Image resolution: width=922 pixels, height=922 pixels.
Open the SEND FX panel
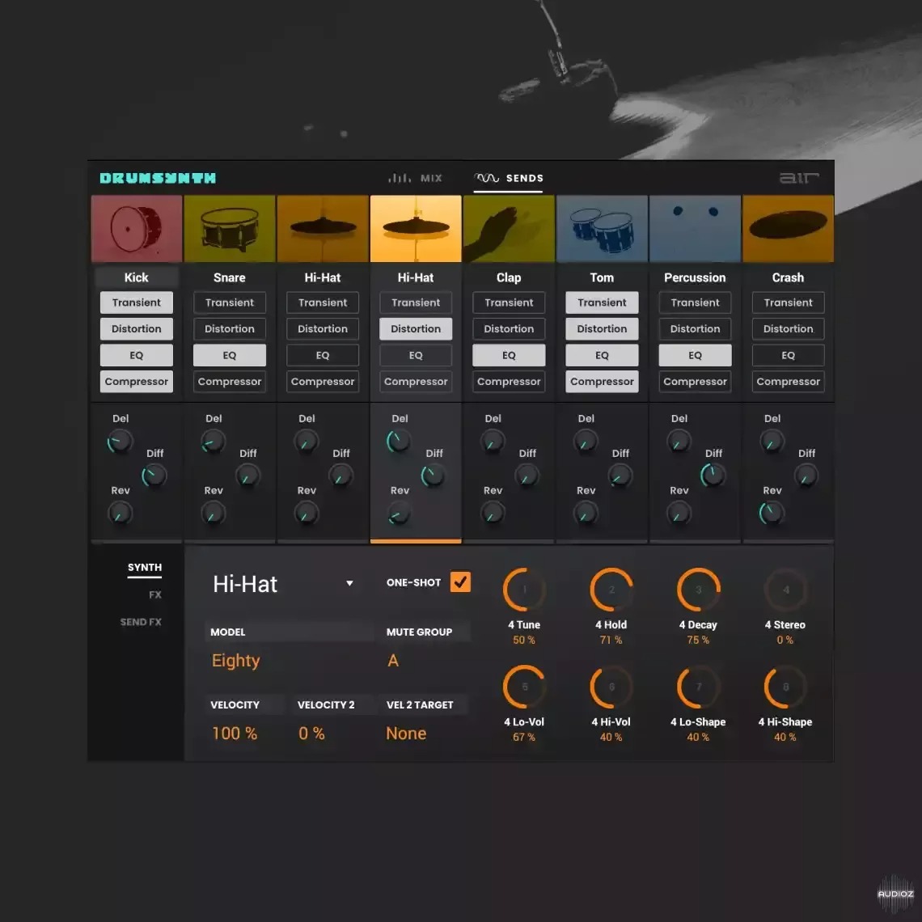point(141,621)
